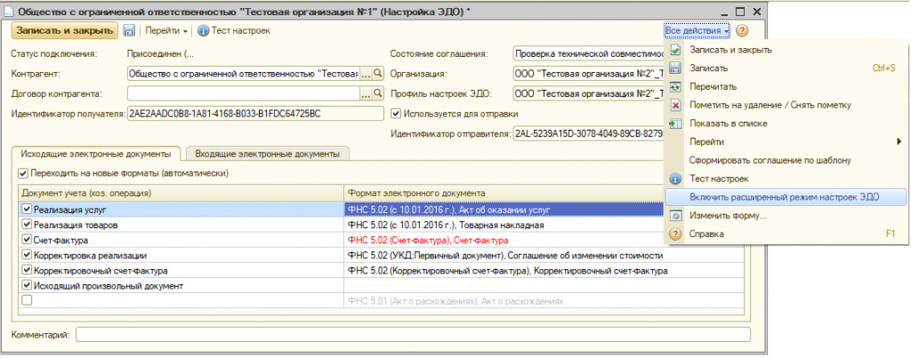Click into the Комментарий input field

pos(413,335)
